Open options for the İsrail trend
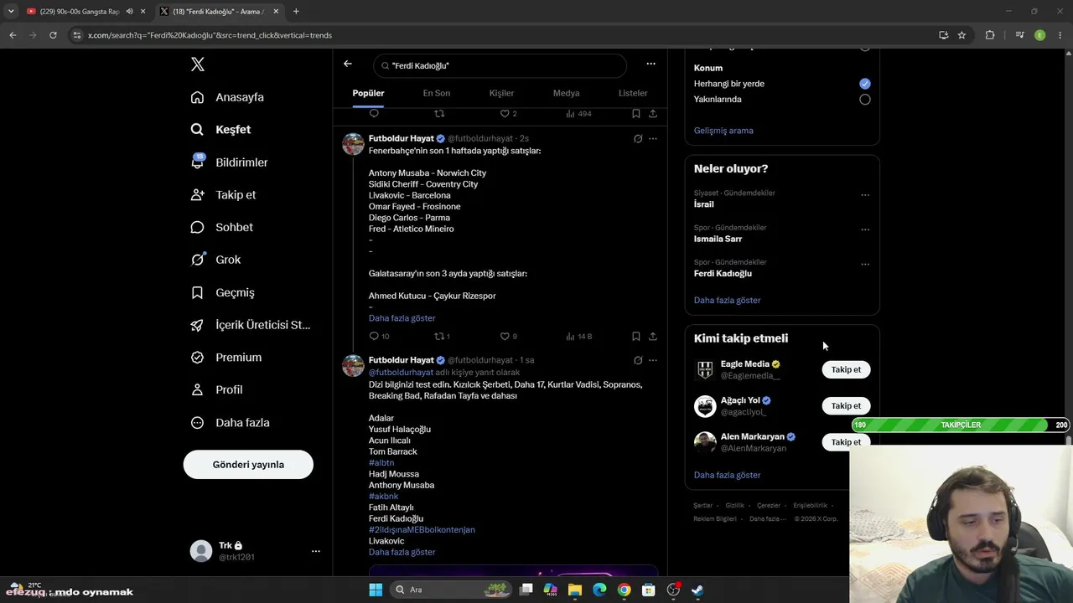This screenshot has height=603, width=1073. (x=865, y=195)
